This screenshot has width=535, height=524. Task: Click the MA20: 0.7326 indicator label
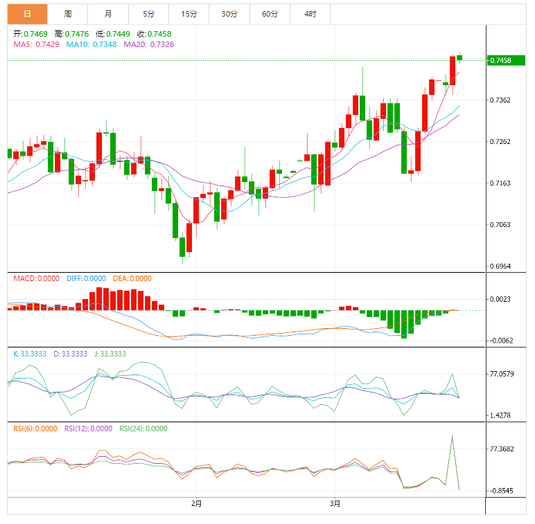(x=149, y=44)
